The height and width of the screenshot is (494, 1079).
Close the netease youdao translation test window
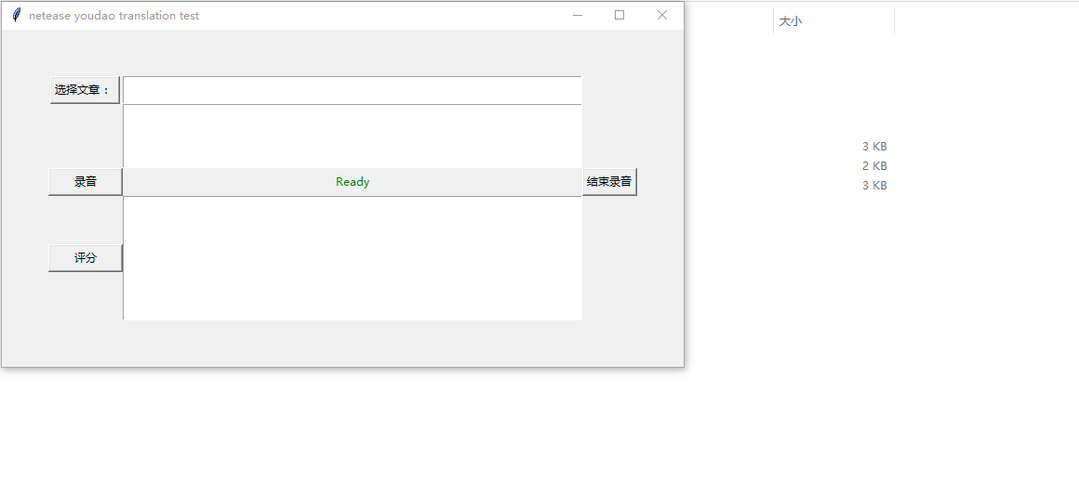[662, 15]
